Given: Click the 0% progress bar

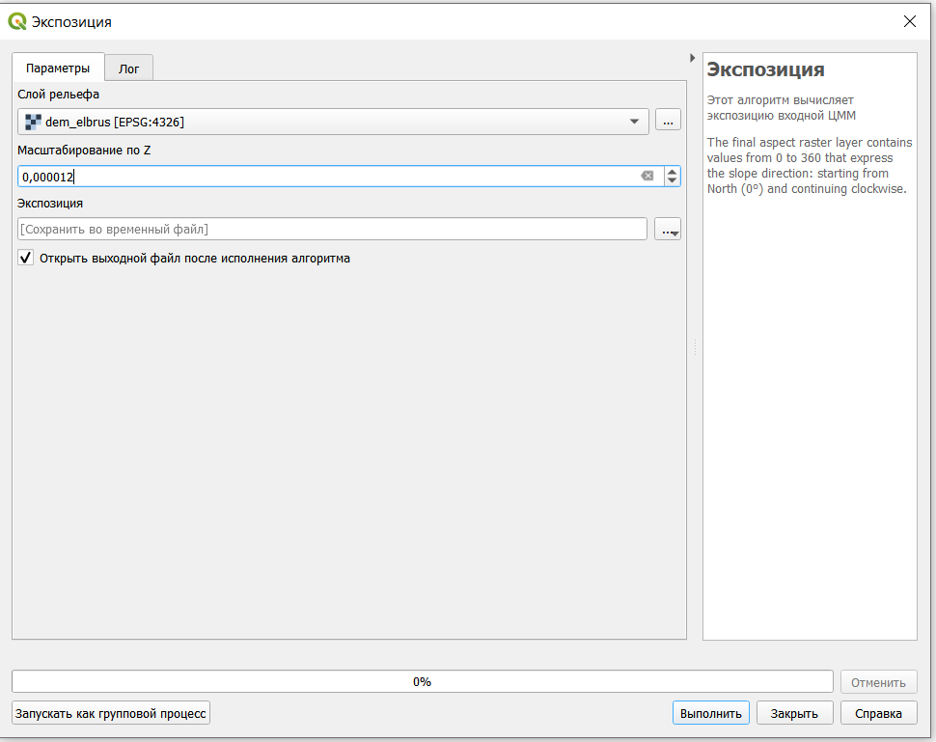Looking at the screenshot, I should pyautogui.click(x=422, y=681).
